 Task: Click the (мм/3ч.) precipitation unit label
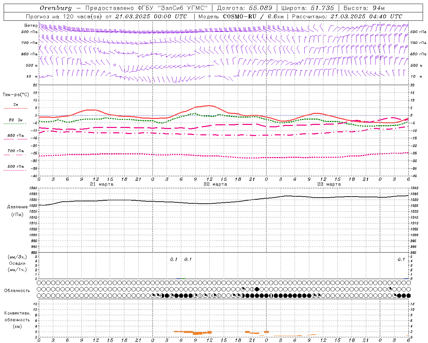point(17,257)
